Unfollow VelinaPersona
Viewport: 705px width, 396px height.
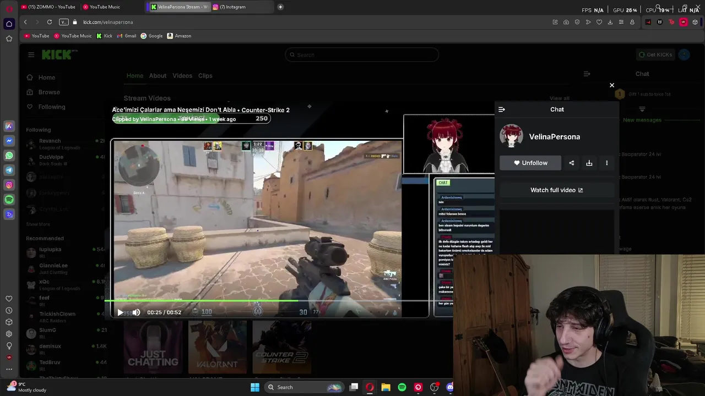pos(530,163)
